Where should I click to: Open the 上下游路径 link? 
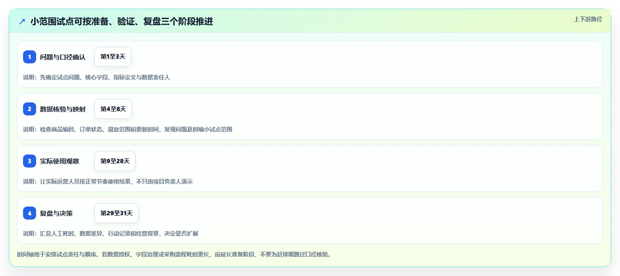point(588,19)
